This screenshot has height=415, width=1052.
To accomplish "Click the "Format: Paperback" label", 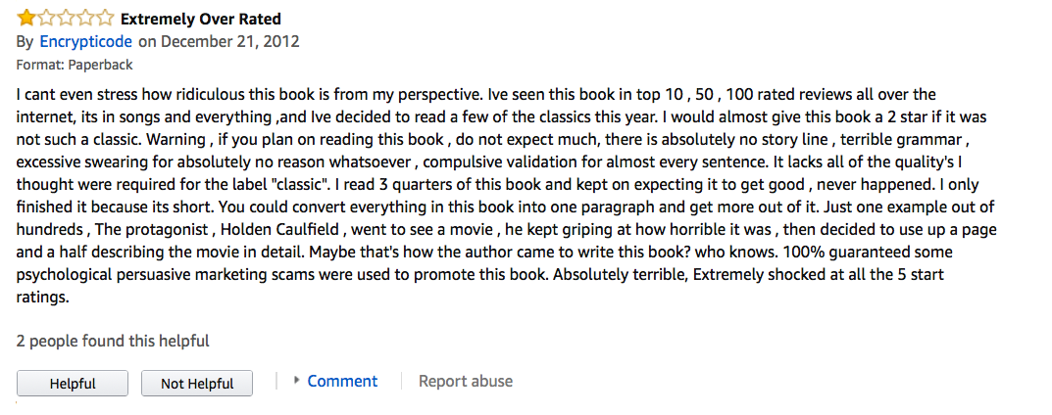I will 75,65.
